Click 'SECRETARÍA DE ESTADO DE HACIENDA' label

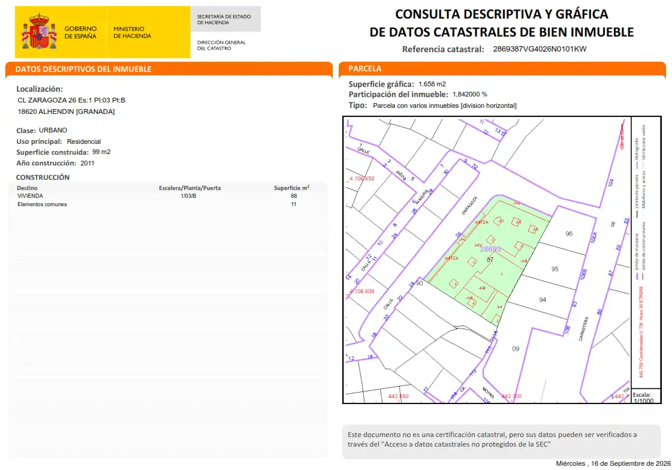pyautogui.click(x=224, y=19)
